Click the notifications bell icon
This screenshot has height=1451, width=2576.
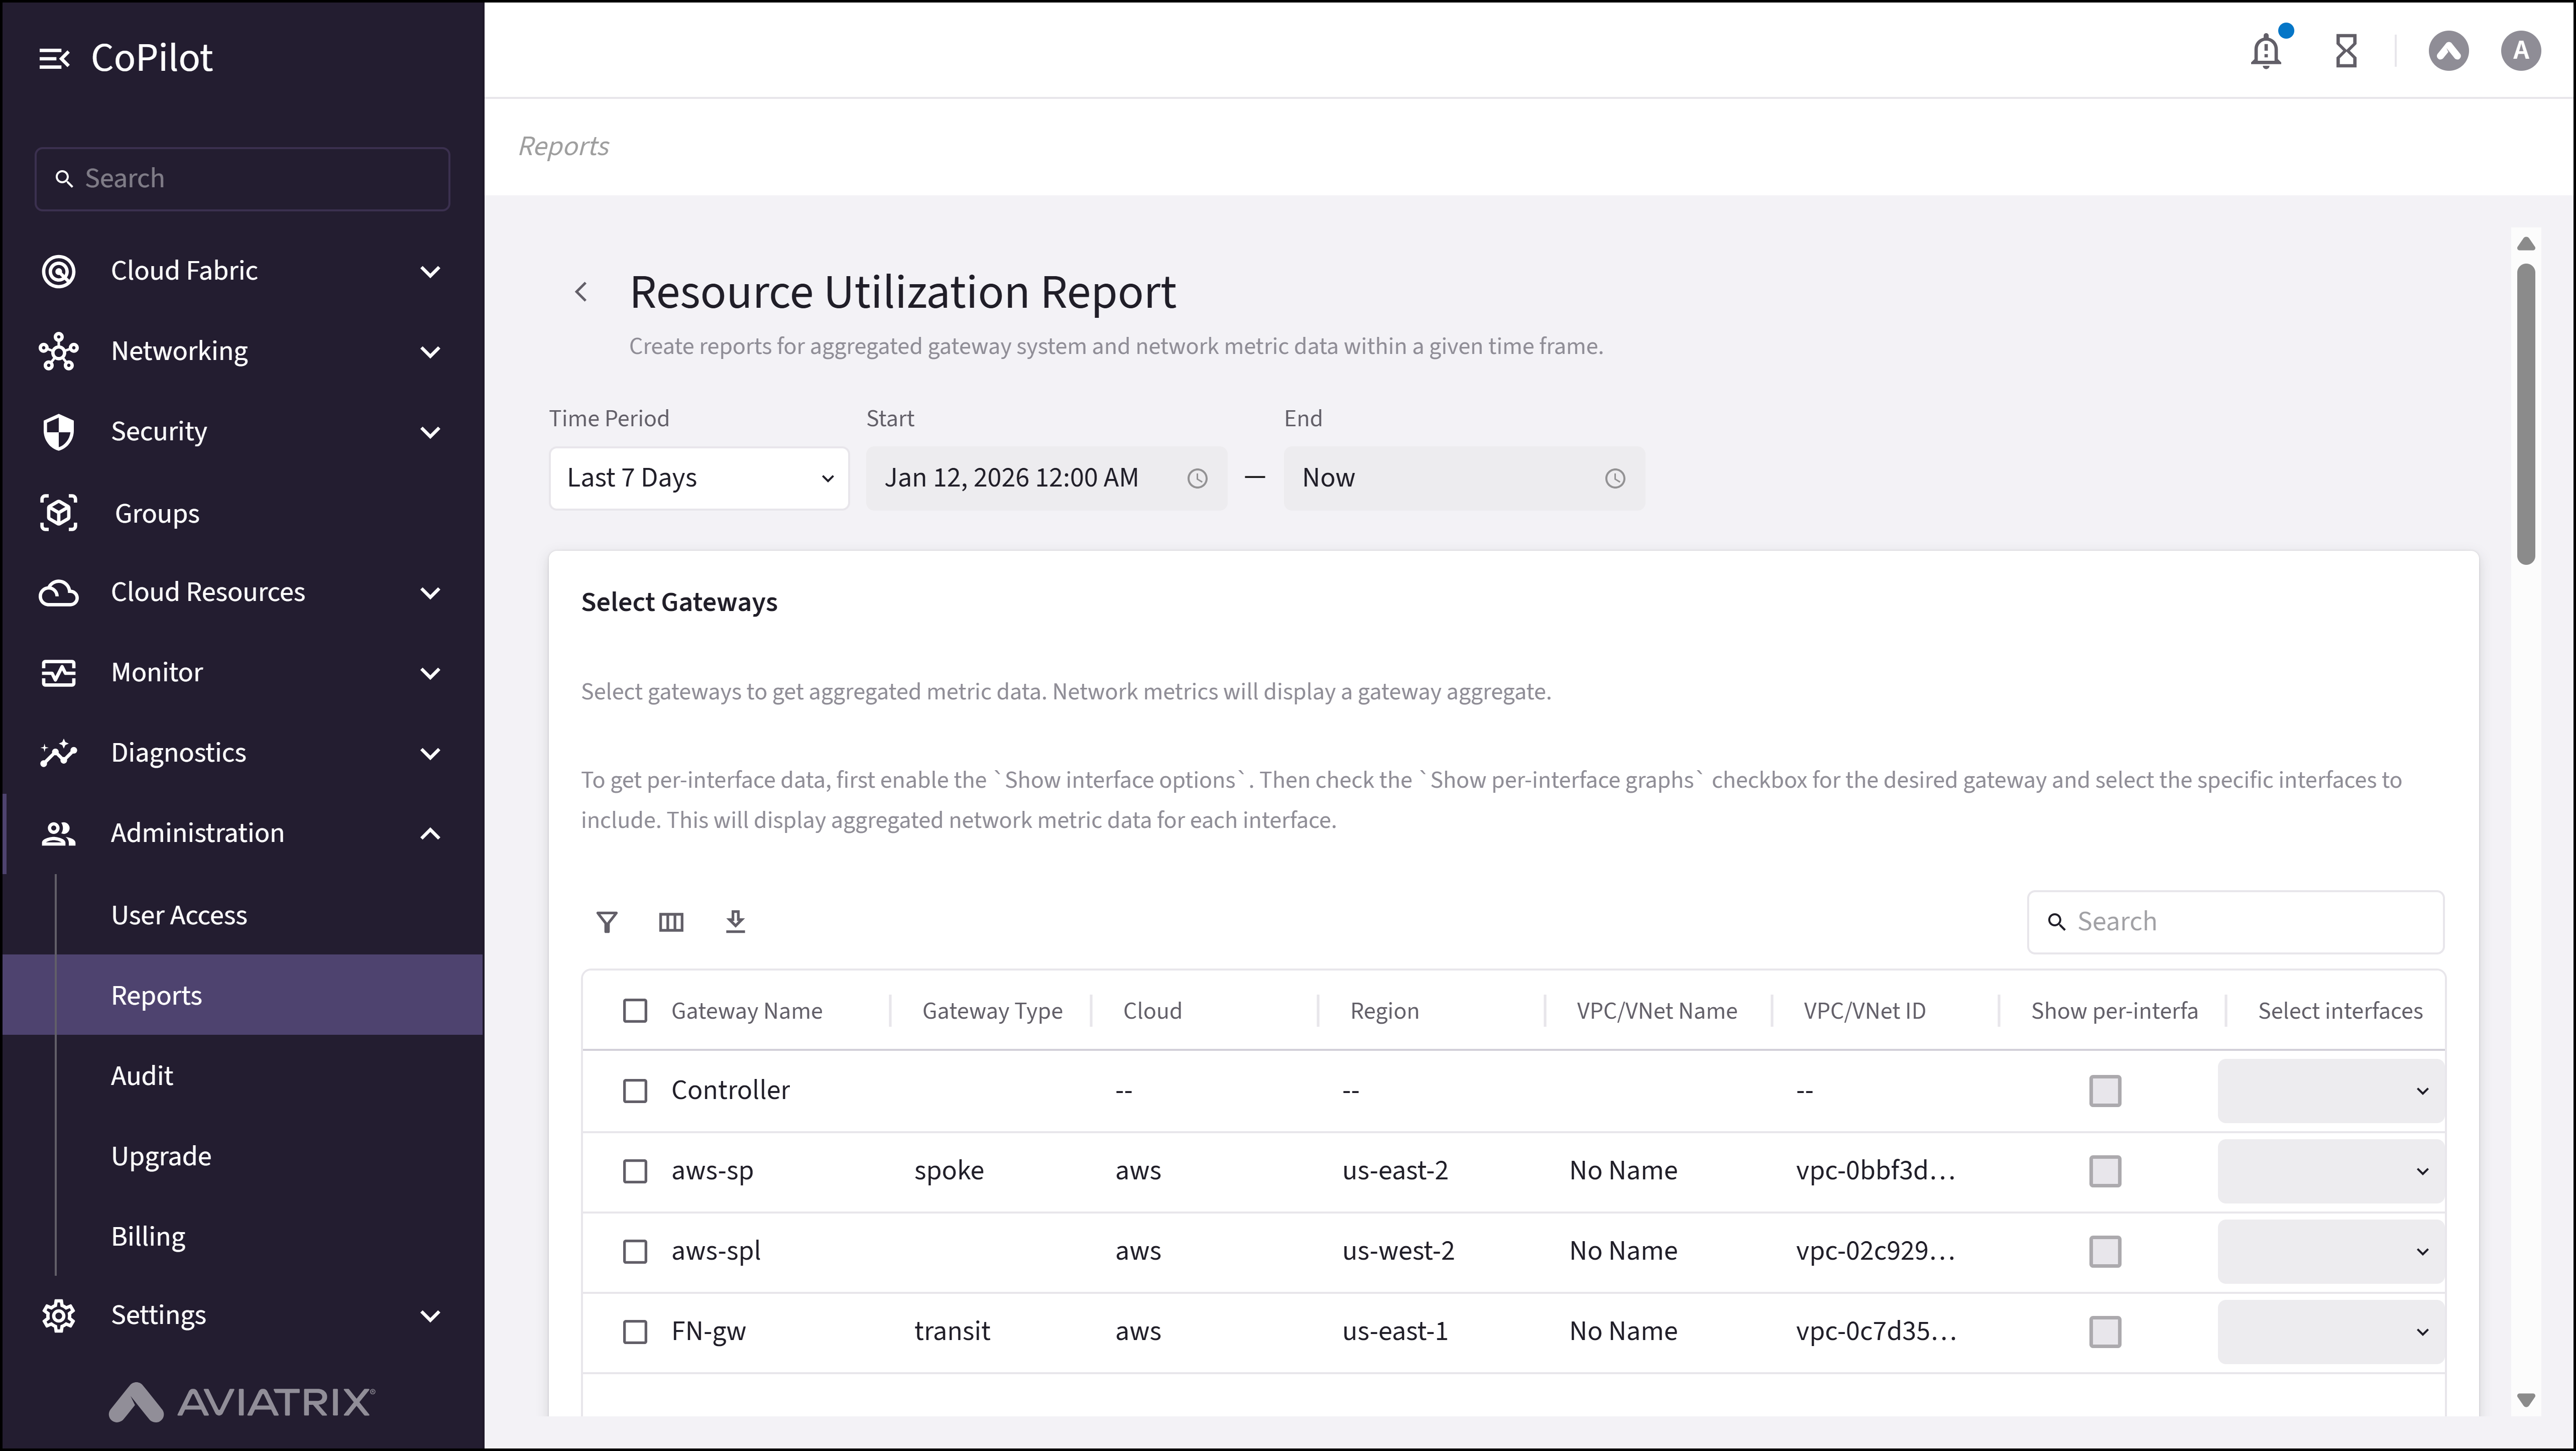click(2265, 51)
